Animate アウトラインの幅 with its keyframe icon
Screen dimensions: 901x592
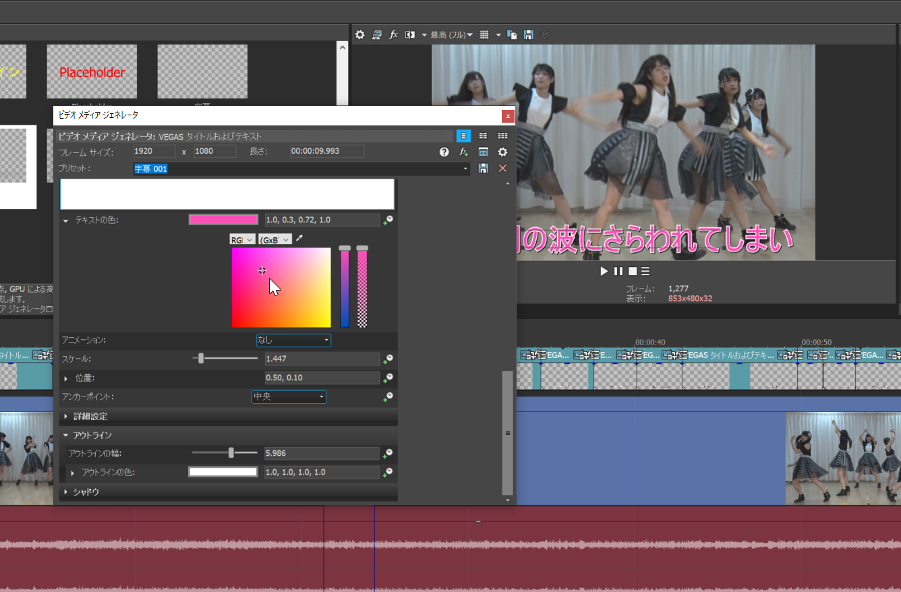click(x=388, y=453)
